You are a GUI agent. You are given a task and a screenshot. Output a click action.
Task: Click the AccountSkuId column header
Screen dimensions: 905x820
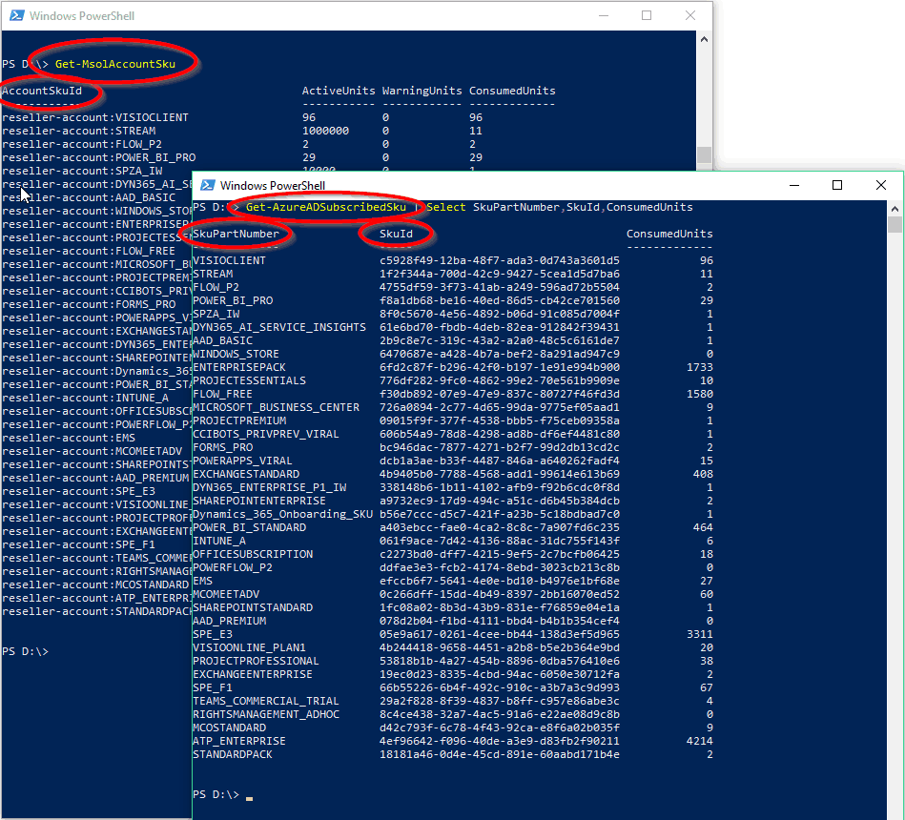click(x=42, y=91)
